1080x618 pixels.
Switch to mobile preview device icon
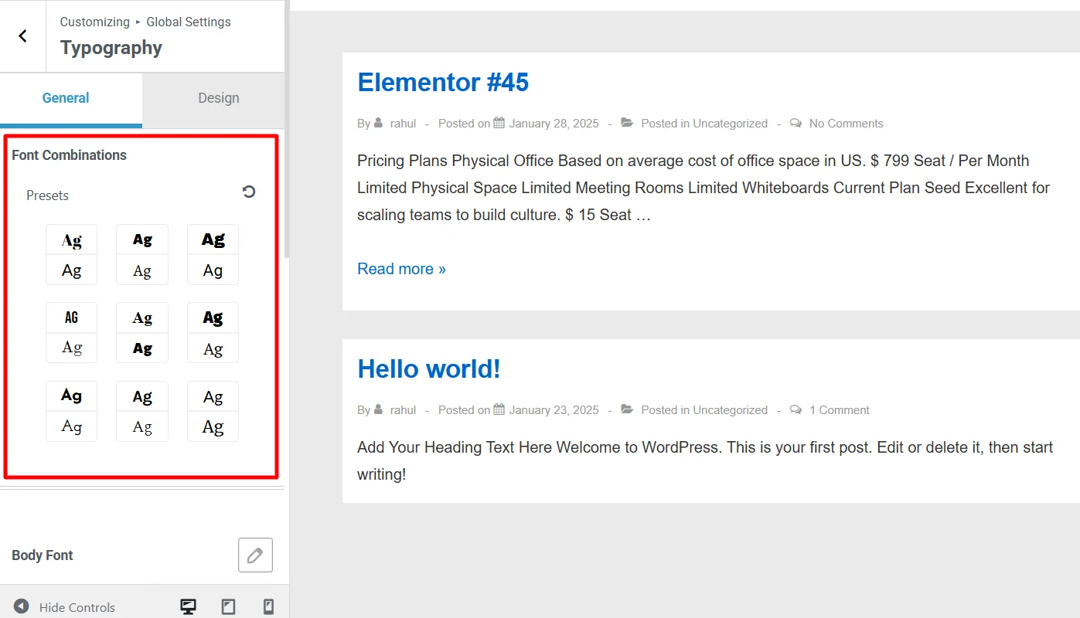pyautogui.click(x=268, y=606)
